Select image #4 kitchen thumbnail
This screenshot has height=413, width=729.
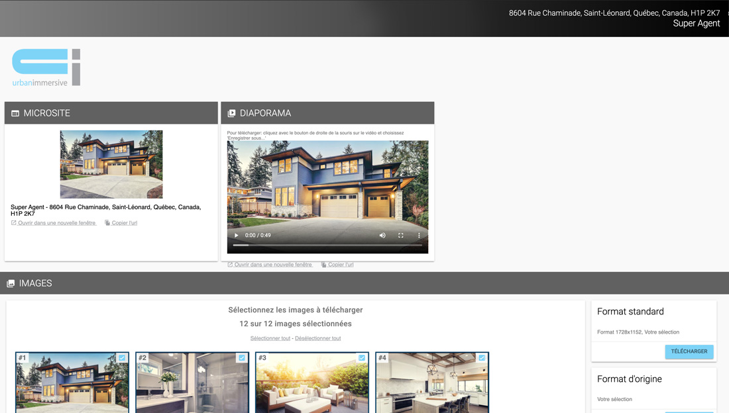[432, 383]
